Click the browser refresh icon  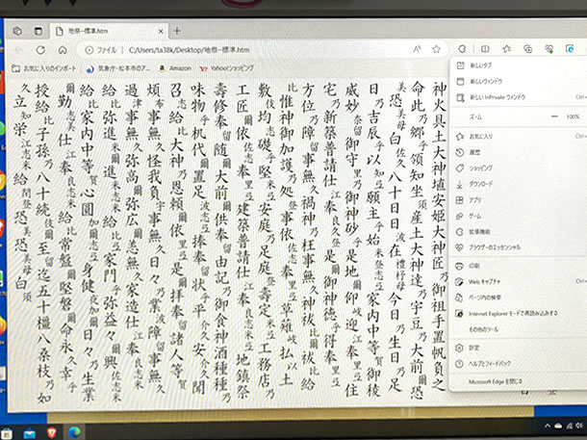(x=40, y=50)
